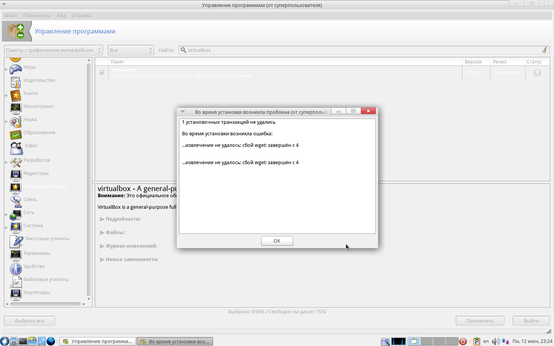Click the Применить button
Screen dimensions: 554x346
(x=480, y=321)
